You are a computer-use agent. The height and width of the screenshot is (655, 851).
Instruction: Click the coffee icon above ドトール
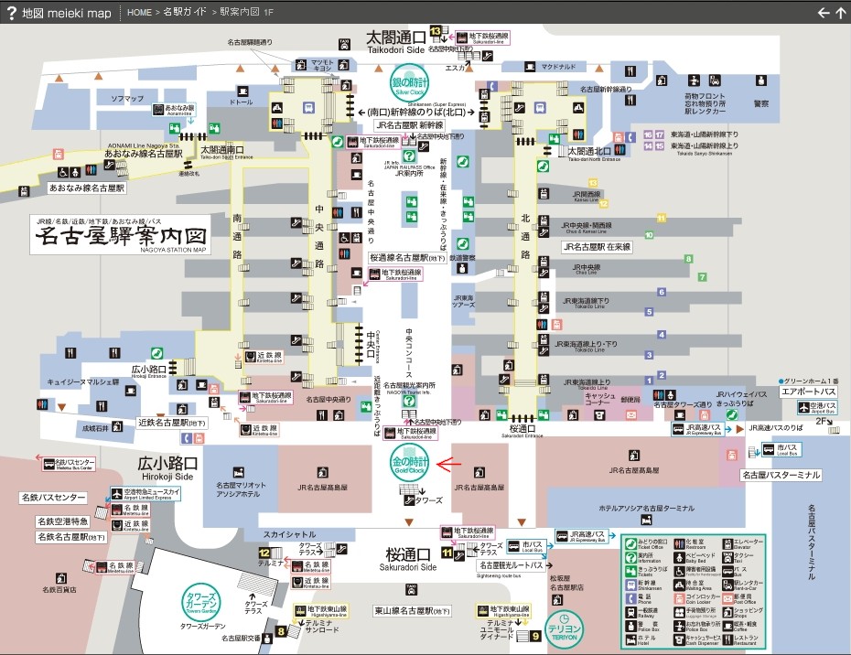pyautogui.click(x=242, y=91)
